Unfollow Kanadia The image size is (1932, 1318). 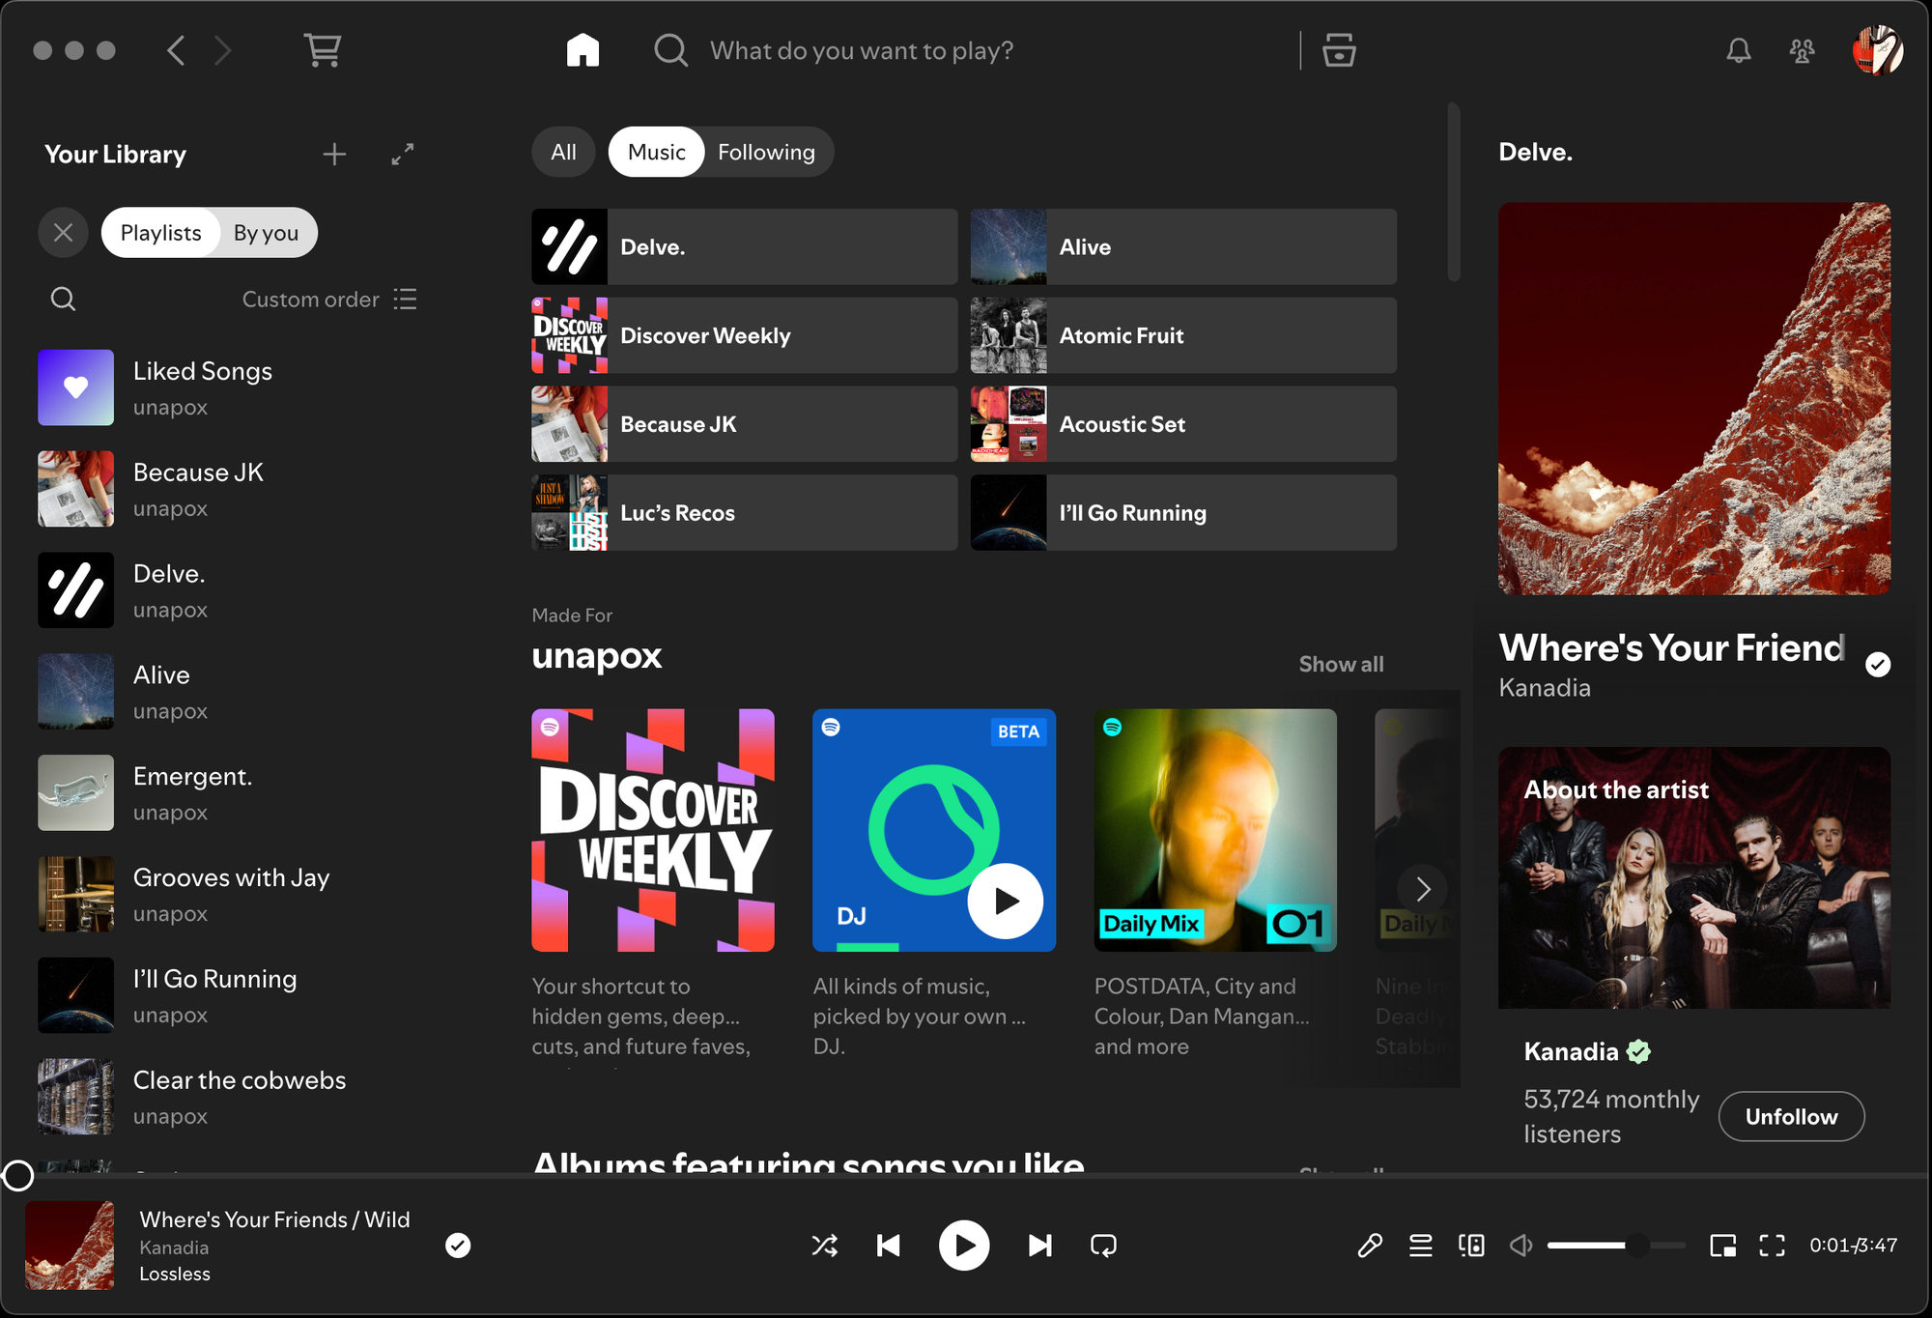point(1791,1116)
